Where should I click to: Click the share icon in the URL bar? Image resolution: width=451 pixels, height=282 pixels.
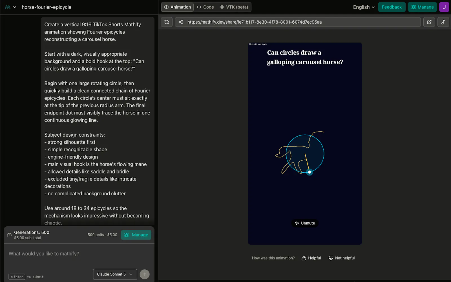(x=181, y=22)
